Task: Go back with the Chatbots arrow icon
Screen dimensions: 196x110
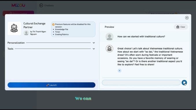Action: tap(41, 5)
